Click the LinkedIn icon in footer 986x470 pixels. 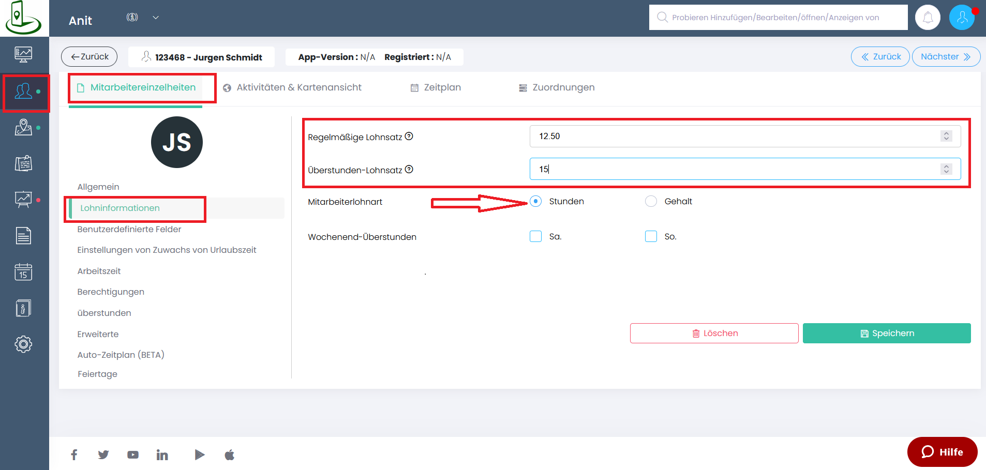[162, 455]
